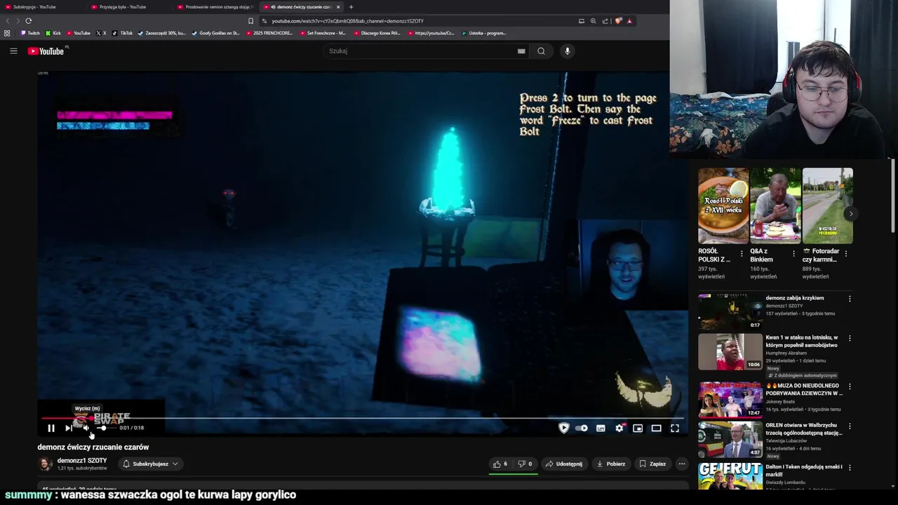Open the demonzz1 SZOTY channel name link
The image size is (898, 505).
coord(82,461)
